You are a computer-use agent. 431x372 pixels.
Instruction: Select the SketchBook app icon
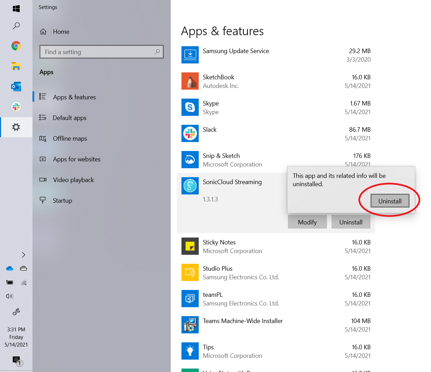(190, 81)
